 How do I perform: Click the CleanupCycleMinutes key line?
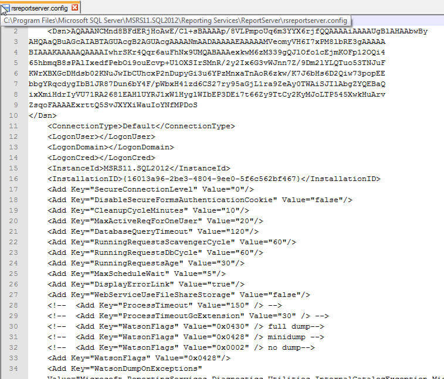(148, 210)
